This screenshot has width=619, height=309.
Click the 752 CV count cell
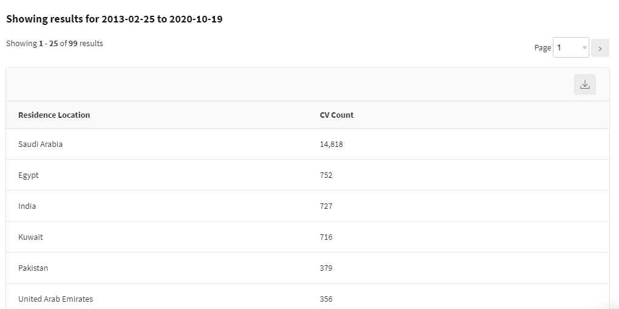(x=326, y=175)
